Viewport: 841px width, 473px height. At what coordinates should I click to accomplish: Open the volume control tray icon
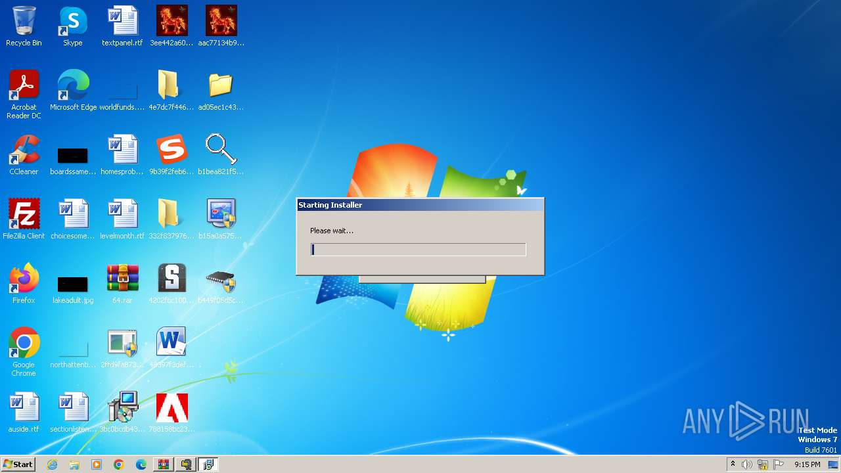(747, 464)
